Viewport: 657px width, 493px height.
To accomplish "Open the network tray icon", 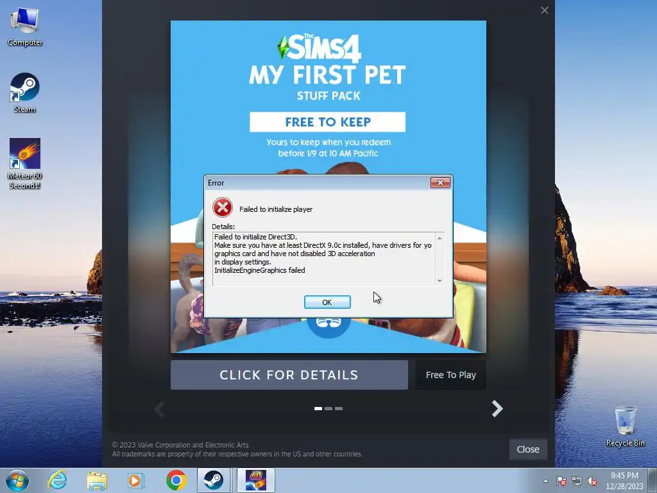I will point(577,481).
